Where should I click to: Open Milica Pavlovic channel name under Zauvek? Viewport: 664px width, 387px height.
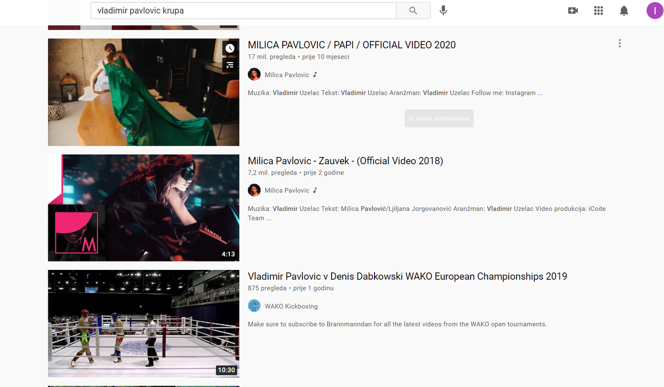(287, 190)
